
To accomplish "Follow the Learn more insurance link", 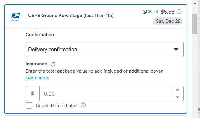I will click(x=37, y=78).
